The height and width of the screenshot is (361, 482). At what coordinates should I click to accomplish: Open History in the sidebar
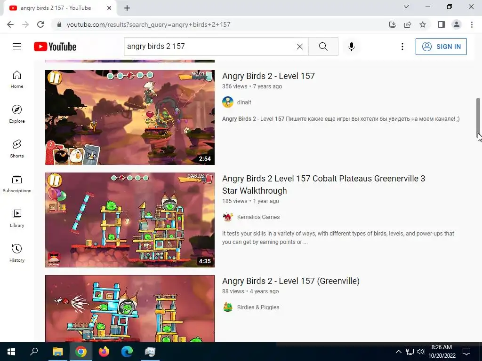tap(17, 253)
